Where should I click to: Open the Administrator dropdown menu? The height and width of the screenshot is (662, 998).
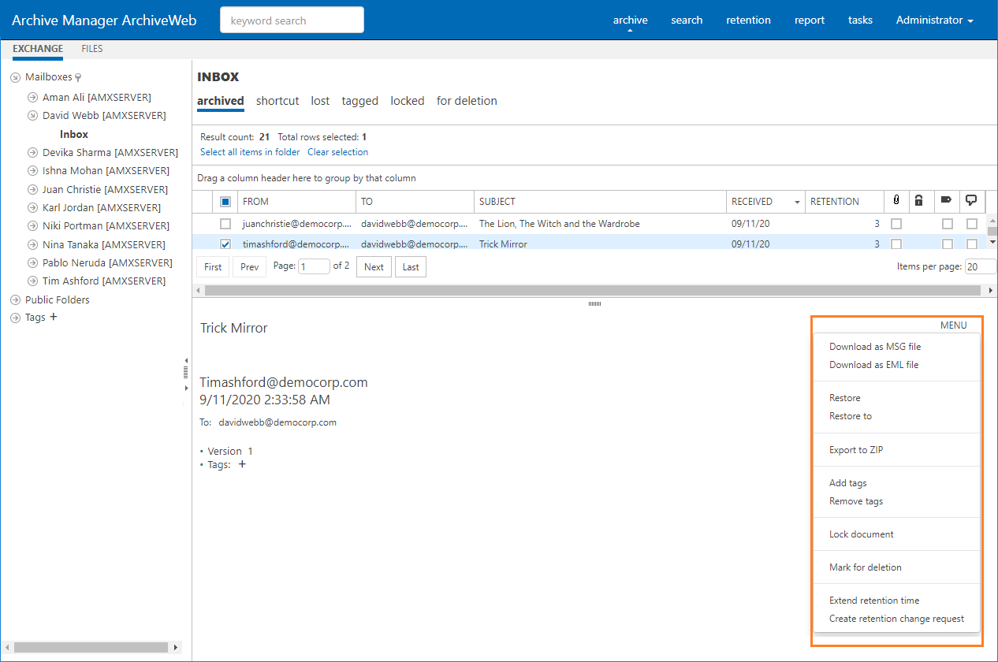(x=934, y=20)
